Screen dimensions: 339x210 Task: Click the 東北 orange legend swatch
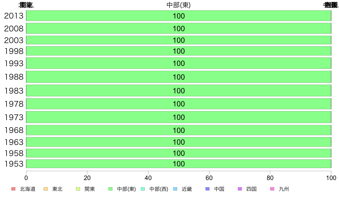46,189
